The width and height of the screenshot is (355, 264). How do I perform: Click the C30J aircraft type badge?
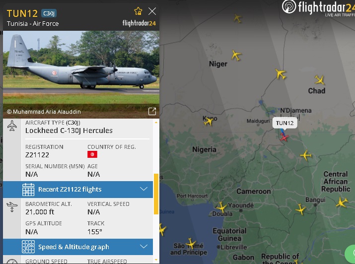(49, 13)
